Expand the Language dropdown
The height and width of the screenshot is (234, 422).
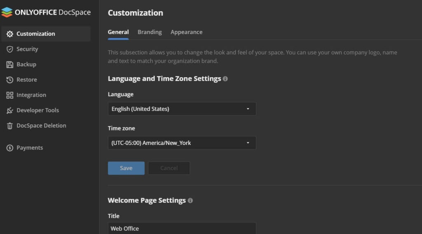coord(181,109)
